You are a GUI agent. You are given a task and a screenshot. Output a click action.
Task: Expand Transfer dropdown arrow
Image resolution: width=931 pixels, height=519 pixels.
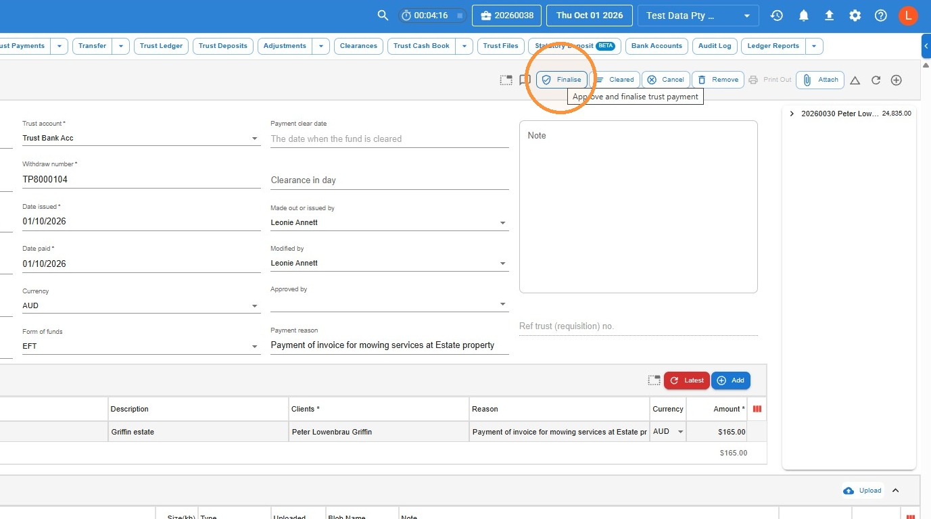click(x=121, y=46)
